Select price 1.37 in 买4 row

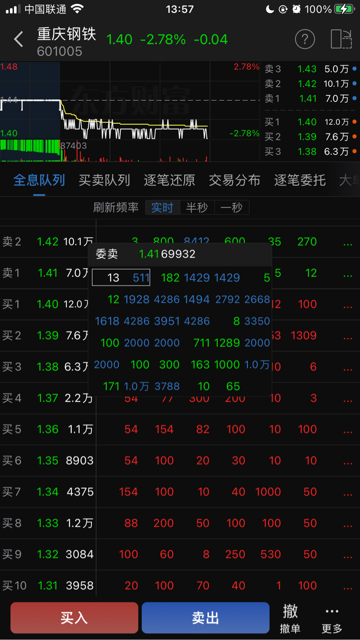(x=48, y=398)
